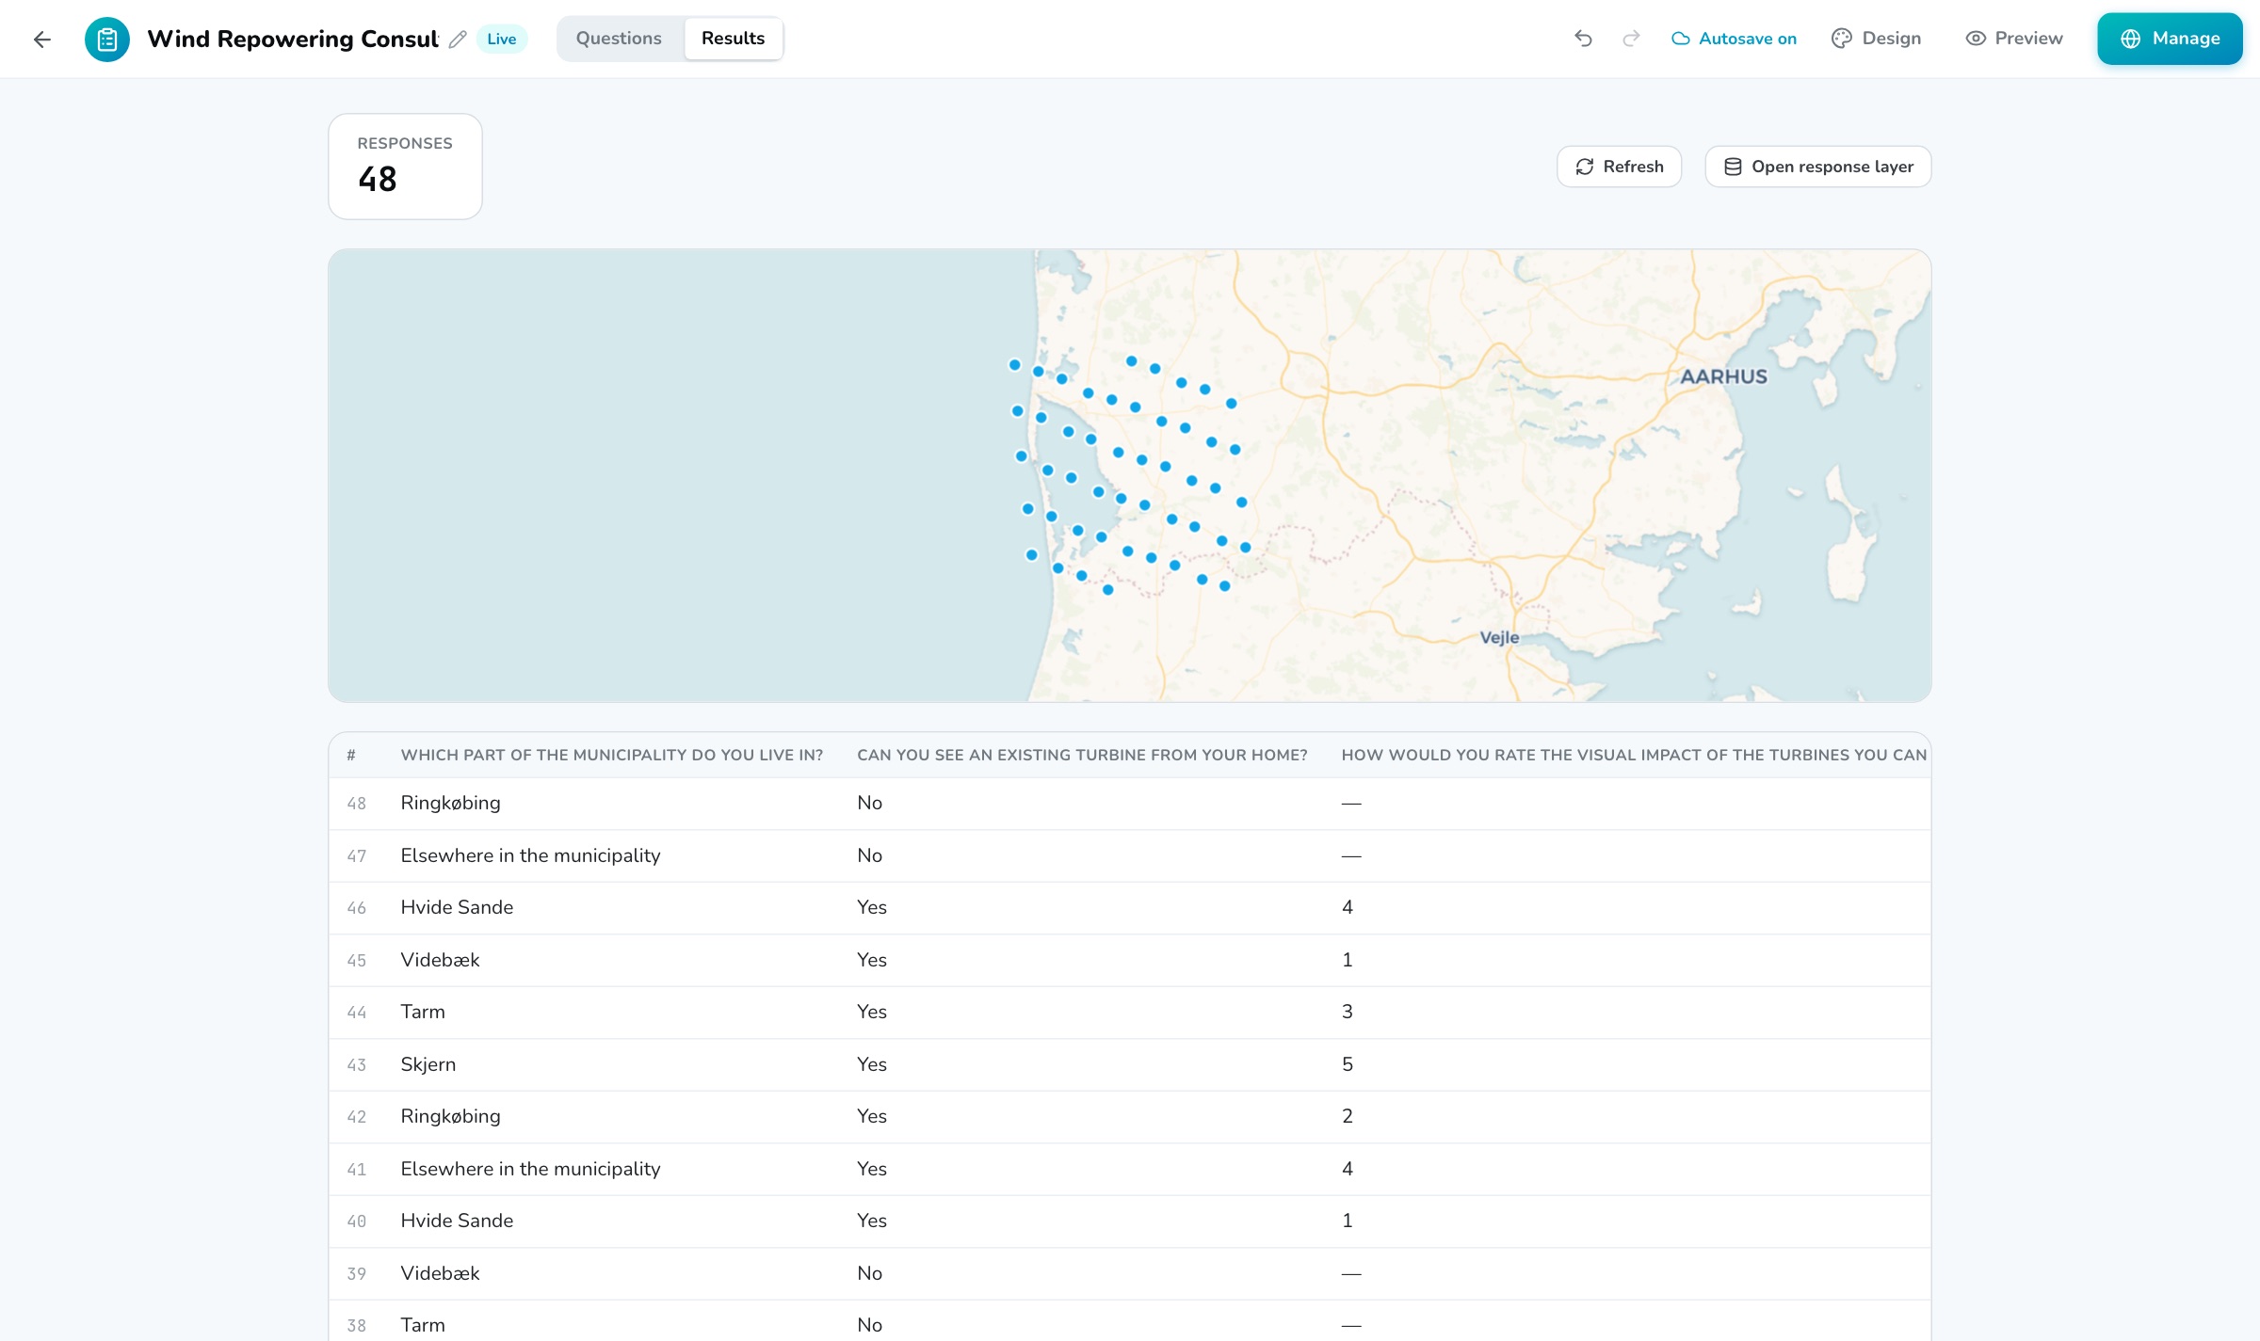The height and width of the screenshot is (1341, 2260).
Task: Click the AARHUS label on the map
Action: [x=1723, y=376]
